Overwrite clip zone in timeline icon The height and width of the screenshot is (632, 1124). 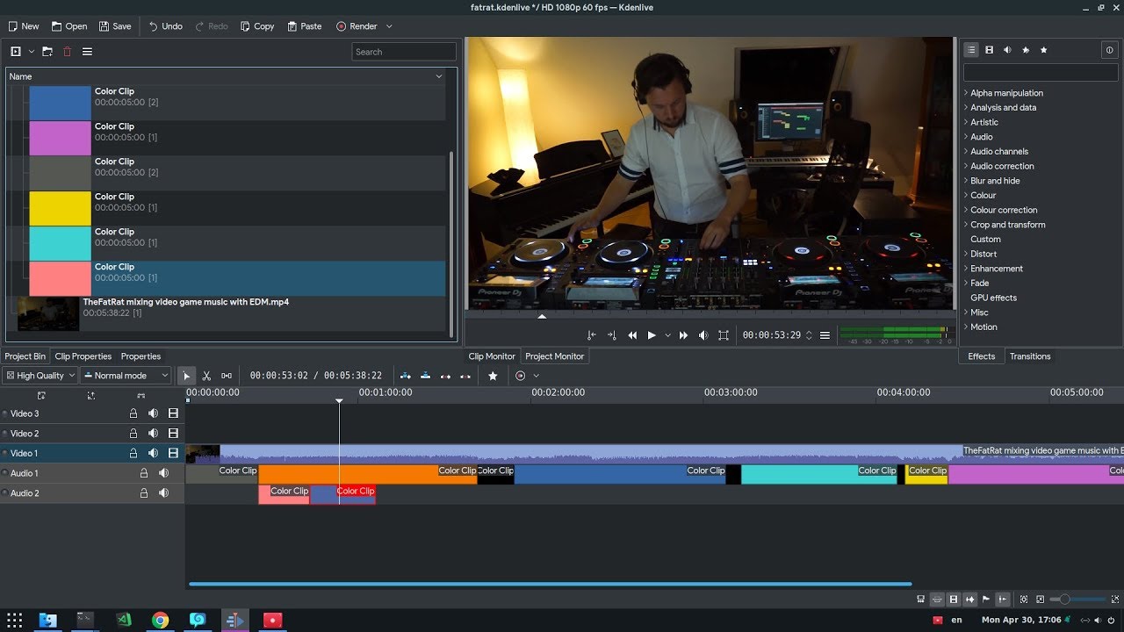[x=425, y=376]
